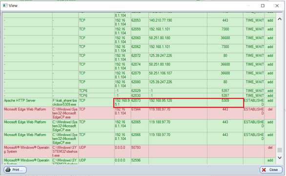Select the 140.210.77.190 remote address cell
The width and height of the screenshot is (286, 176).
pyautogui.click(x=178, y=22)
